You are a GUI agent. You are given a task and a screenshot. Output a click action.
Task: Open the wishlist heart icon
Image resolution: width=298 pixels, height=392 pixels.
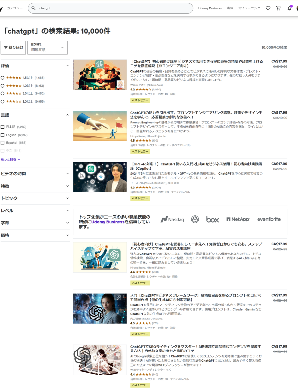[268, 8]
